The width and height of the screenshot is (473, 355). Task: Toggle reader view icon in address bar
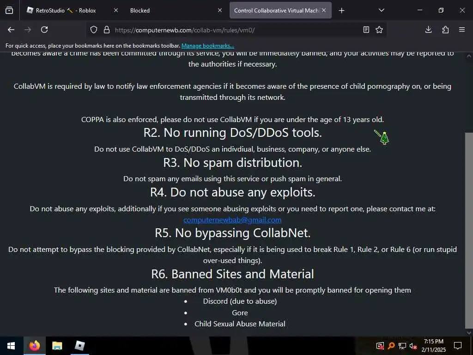point(366,30)
